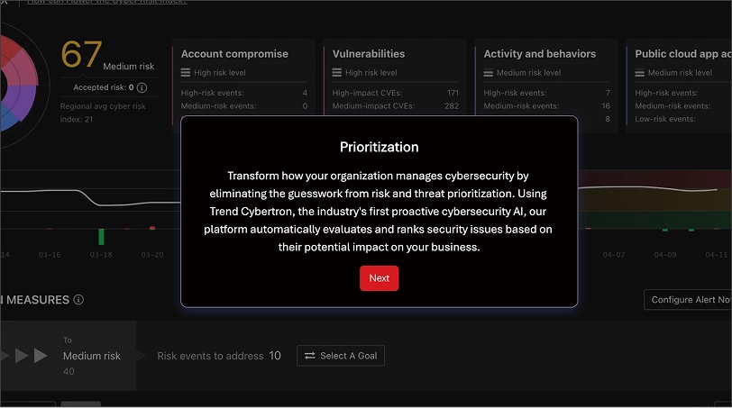732x408 pixels.
Task: Click the Public cloud app level bars icon
Action: point(639,73)
